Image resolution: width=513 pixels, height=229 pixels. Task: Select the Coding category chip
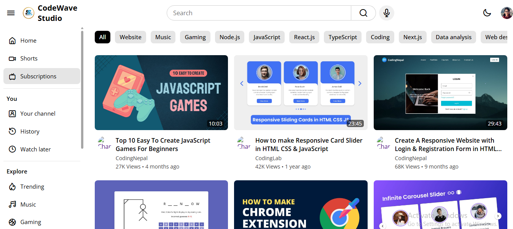[380, 37]
